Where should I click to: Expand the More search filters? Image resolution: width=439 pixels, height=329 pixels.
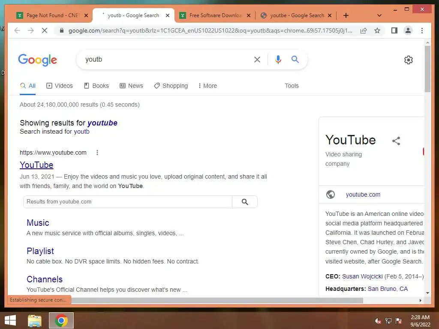(x=207, y=86)
